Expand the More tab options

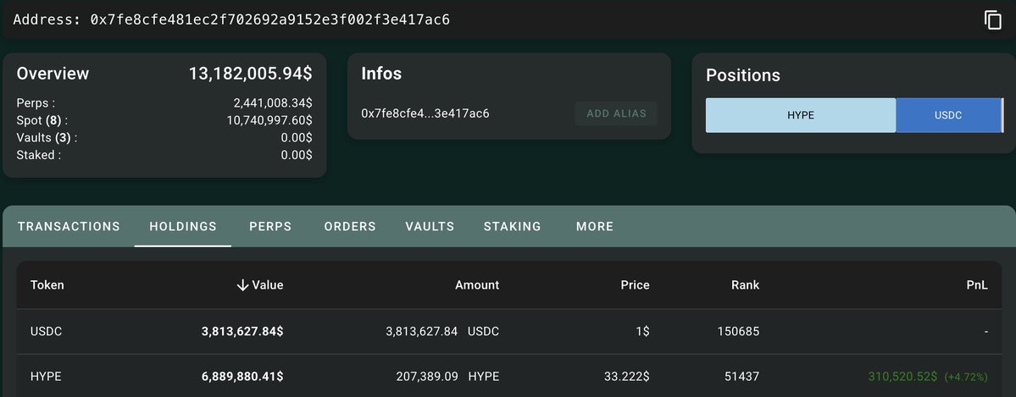(x=594, y=227)
